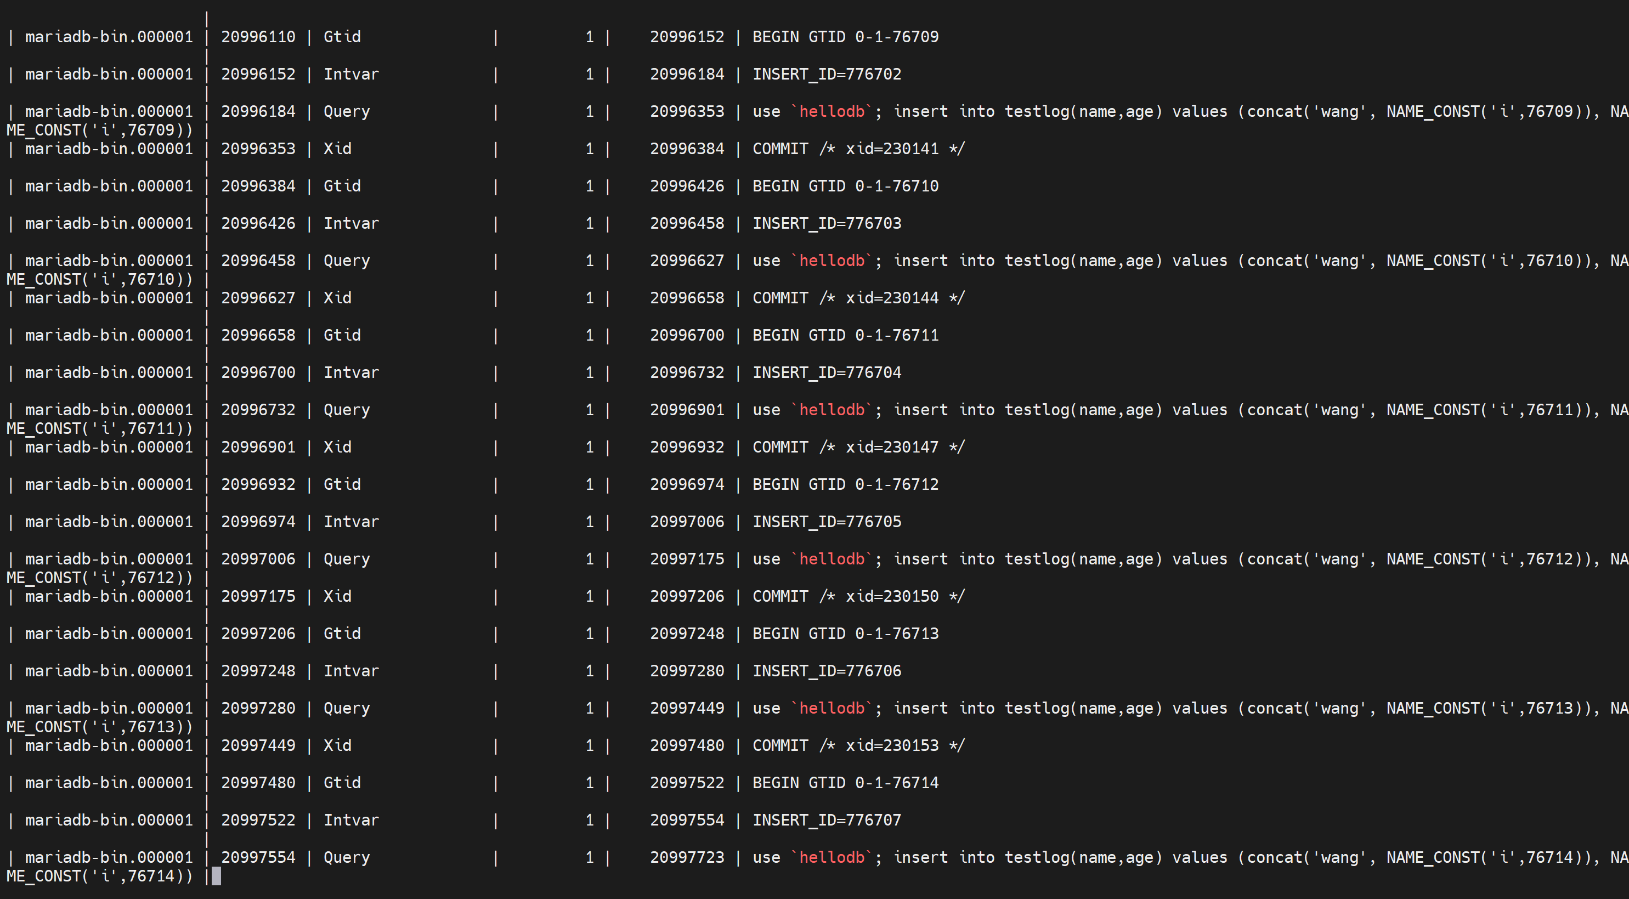Click COMMIT xid=230147 entry
The height and width of the screenshot is (899, 1629).
pyautogui.click(x=858, y=447)
